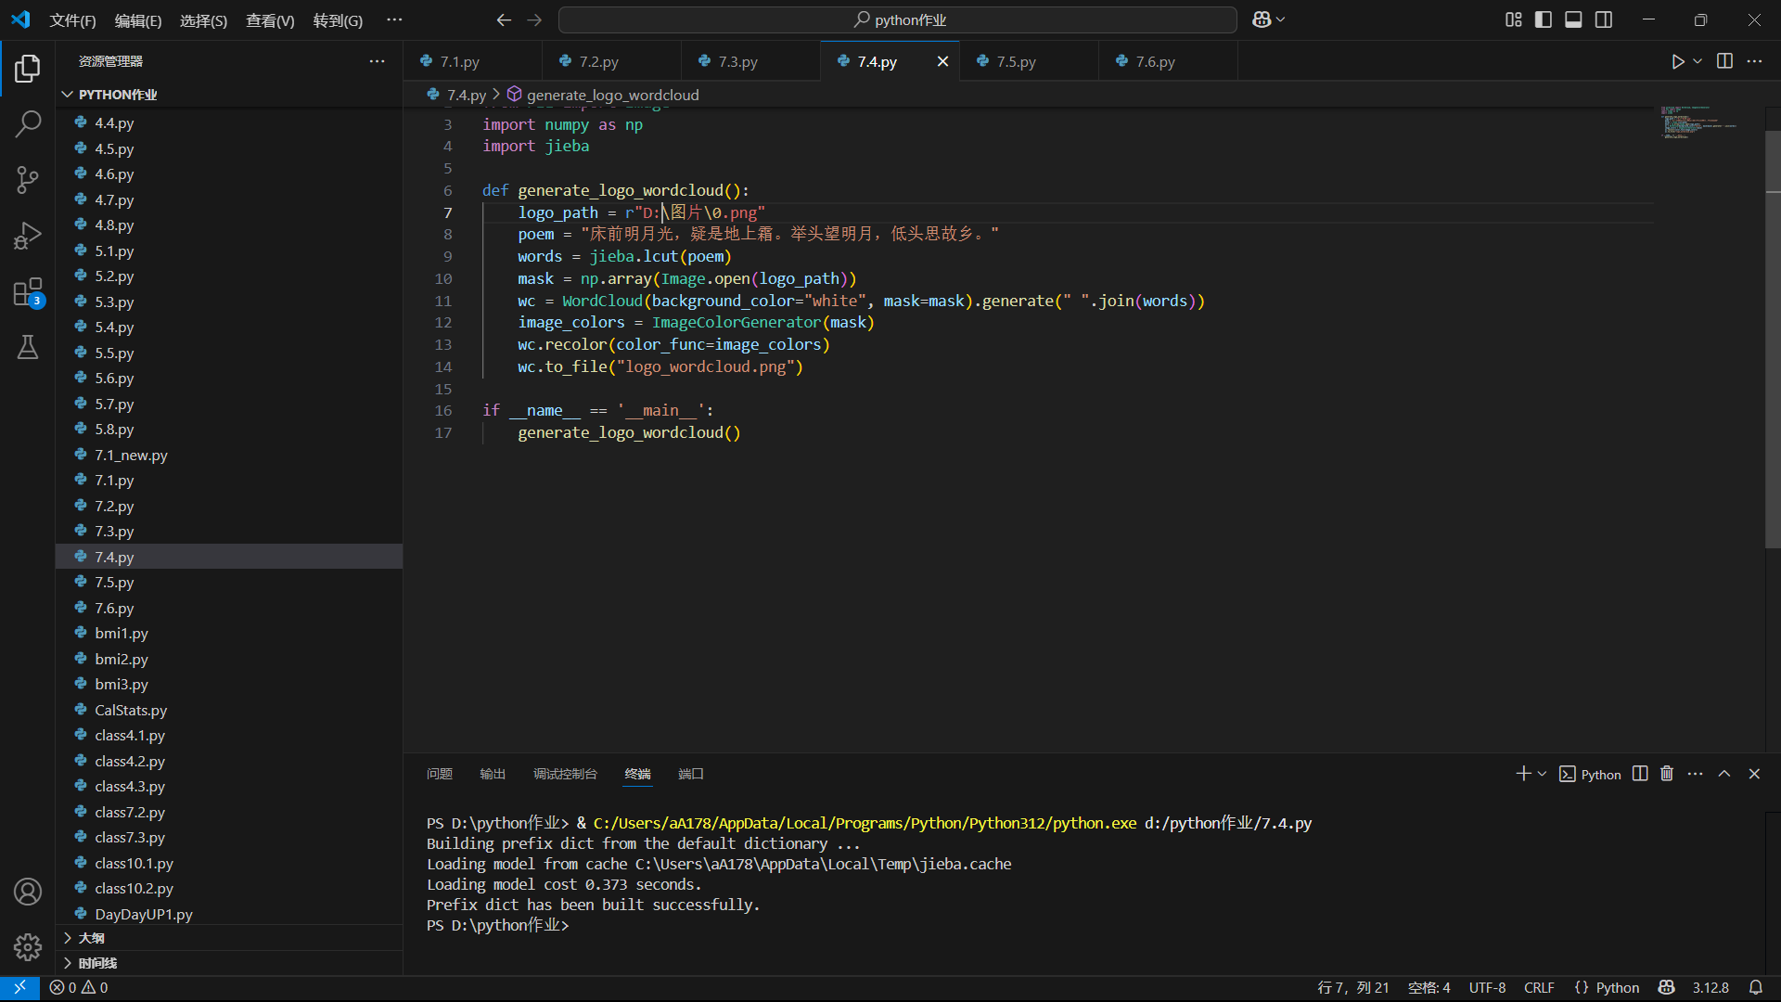Open the new terminal launch profile dropdown
Screen dimensions: 1781x1002
[1543, 774]
